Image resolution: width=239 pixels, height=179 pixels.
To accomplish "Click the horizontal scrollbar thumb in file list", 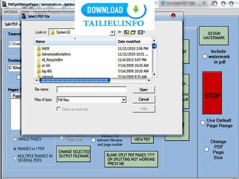I will tap(75, 81).
